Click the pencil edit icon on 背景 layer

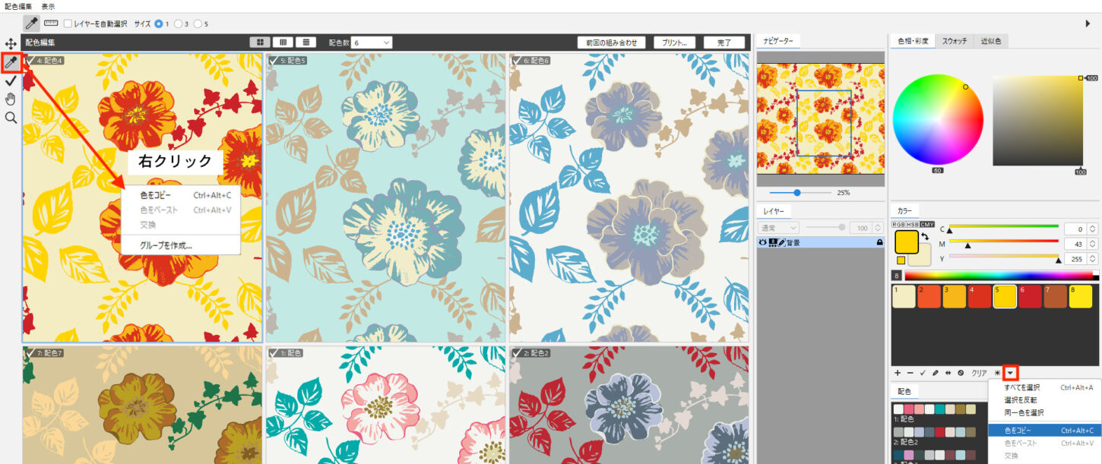(781, 242)
